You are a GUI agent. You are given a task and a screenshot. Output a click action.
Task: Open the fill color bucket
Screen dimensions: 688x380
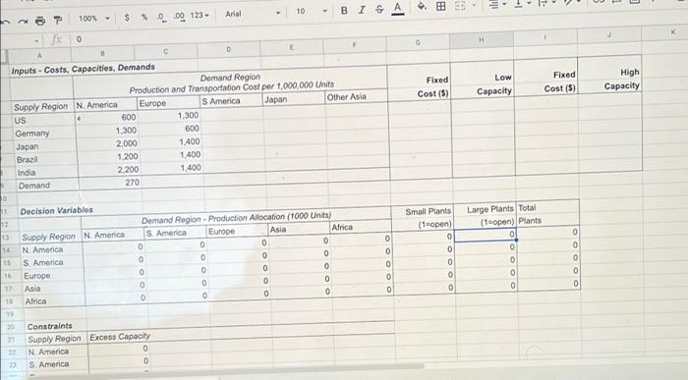coord(422,6)
